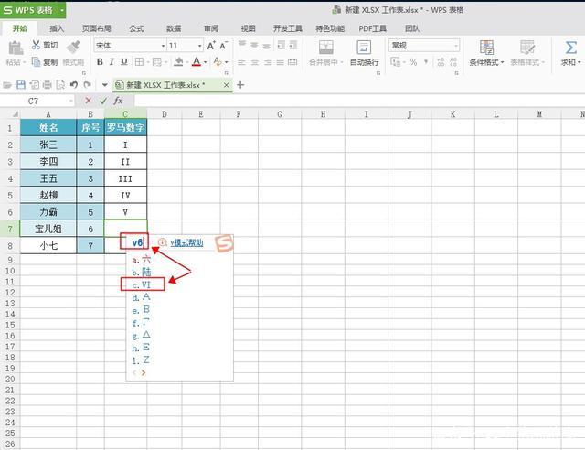Open the font size dropdown showing 11

(200, 46)
